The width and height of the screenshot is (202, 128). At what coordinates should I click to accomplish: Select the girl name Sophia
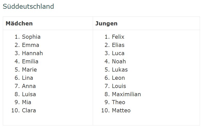click(x=31, y=37)
